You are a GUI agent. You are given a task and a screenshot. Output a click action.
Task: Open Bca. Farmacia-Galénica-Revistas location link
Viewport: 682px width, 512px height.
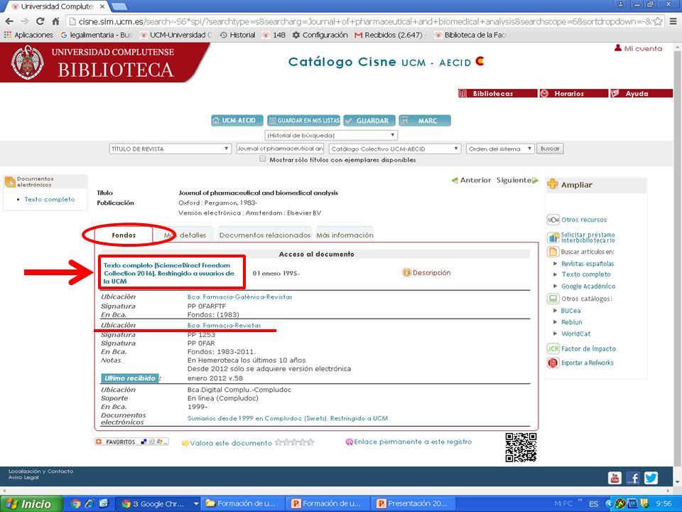pos(239,297)
